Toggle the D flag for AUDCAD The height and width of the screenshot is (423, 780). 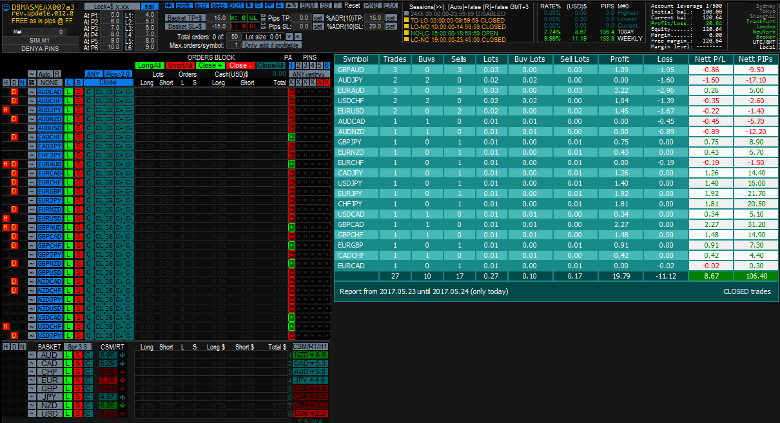pyautogui.click(x=14, y=92)
